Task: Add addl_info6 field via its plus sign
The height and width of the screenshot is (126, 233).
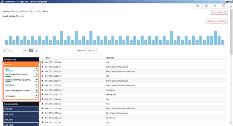Action: point(38,119)
